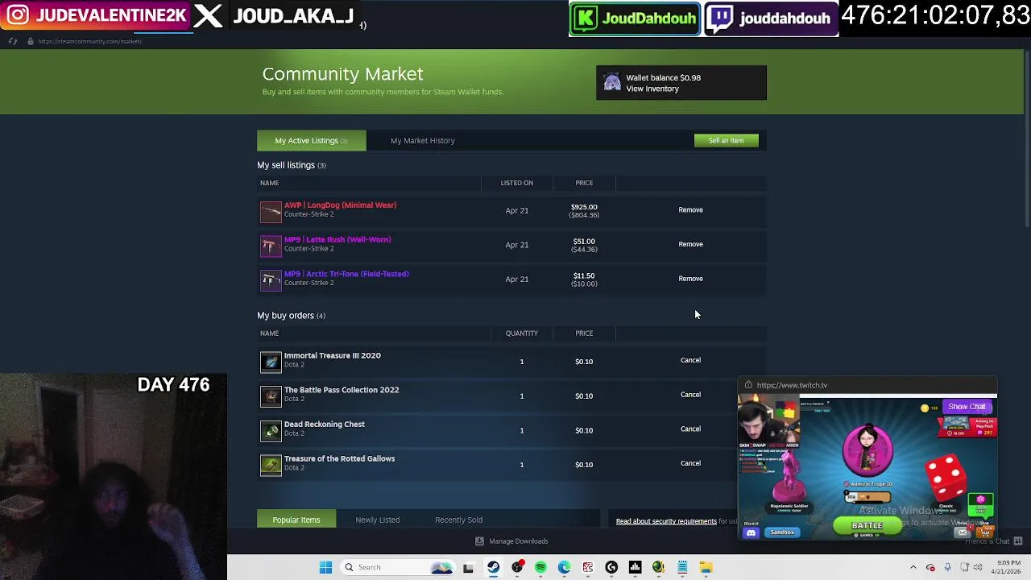Remove the MP9 Arctic Tri-Tone listing
Screen dimensions: 1031x580
(x=690, y=279)
